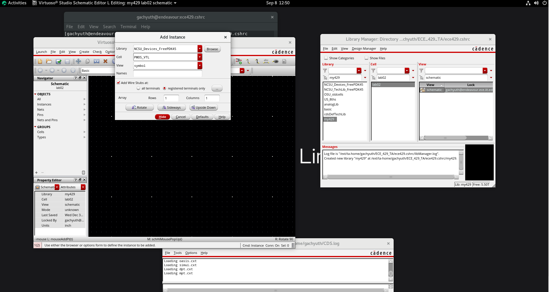Open the Library dropdown in Add Instance
Viewport: 549px width, 292px height.
click(x=200, y=49)
